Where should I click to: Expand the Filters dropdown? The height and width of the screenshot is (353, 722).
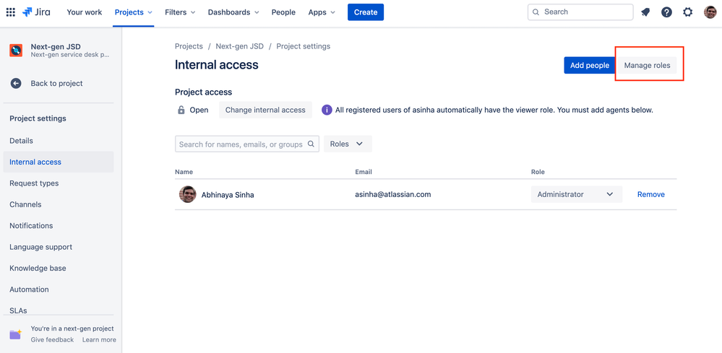(180, 12)
